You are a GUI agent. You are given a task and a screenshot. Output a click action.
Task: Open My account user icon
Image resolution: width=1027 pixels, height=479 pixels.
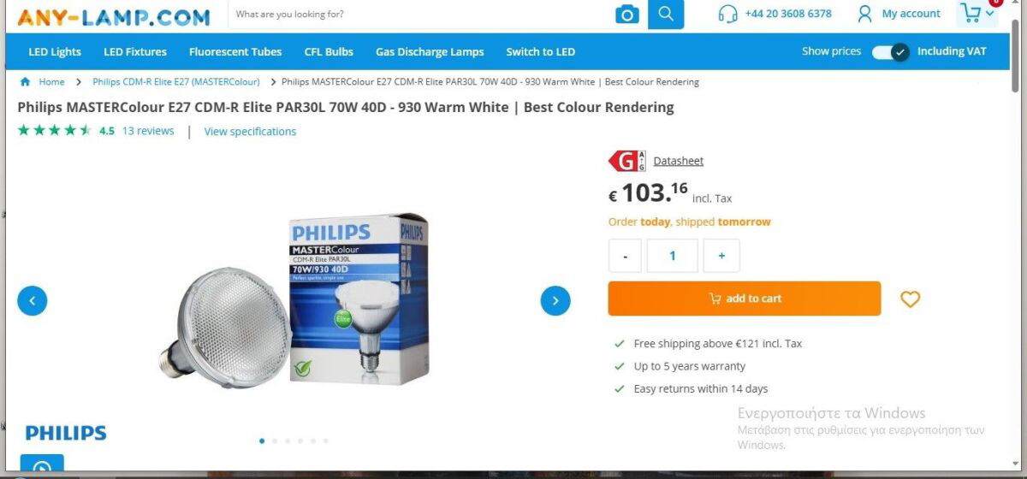click(864, 14)
